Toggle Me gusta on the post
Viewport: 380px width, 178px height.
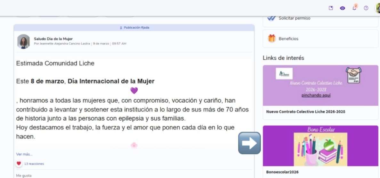(24, 175)
